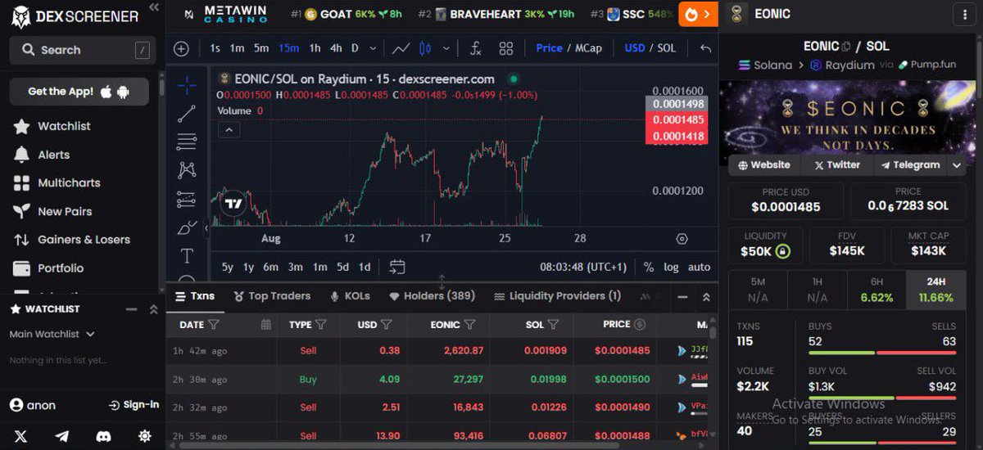Open the forecasting and measurement tools

(187, 199)
